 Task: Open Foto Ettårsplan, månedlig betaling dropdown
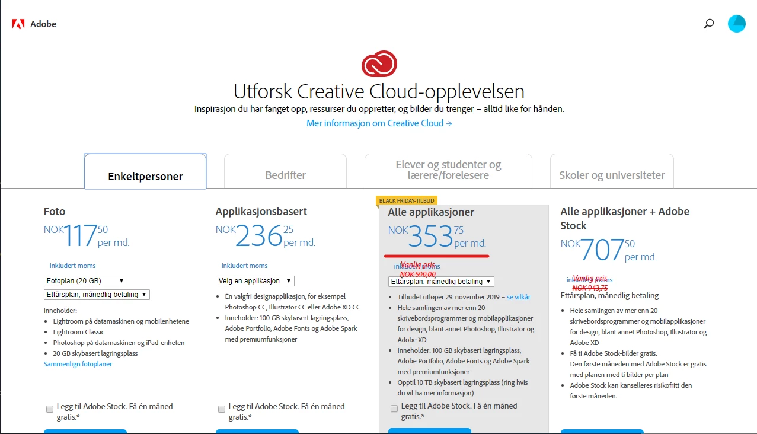(x=97, y=295)
